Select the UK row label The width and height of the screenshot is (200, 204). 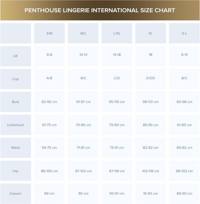[x=16, y=56]
